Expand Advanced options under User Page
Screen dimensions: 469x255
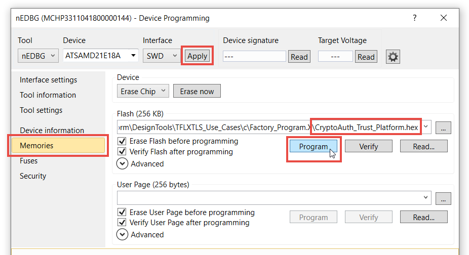123,234
